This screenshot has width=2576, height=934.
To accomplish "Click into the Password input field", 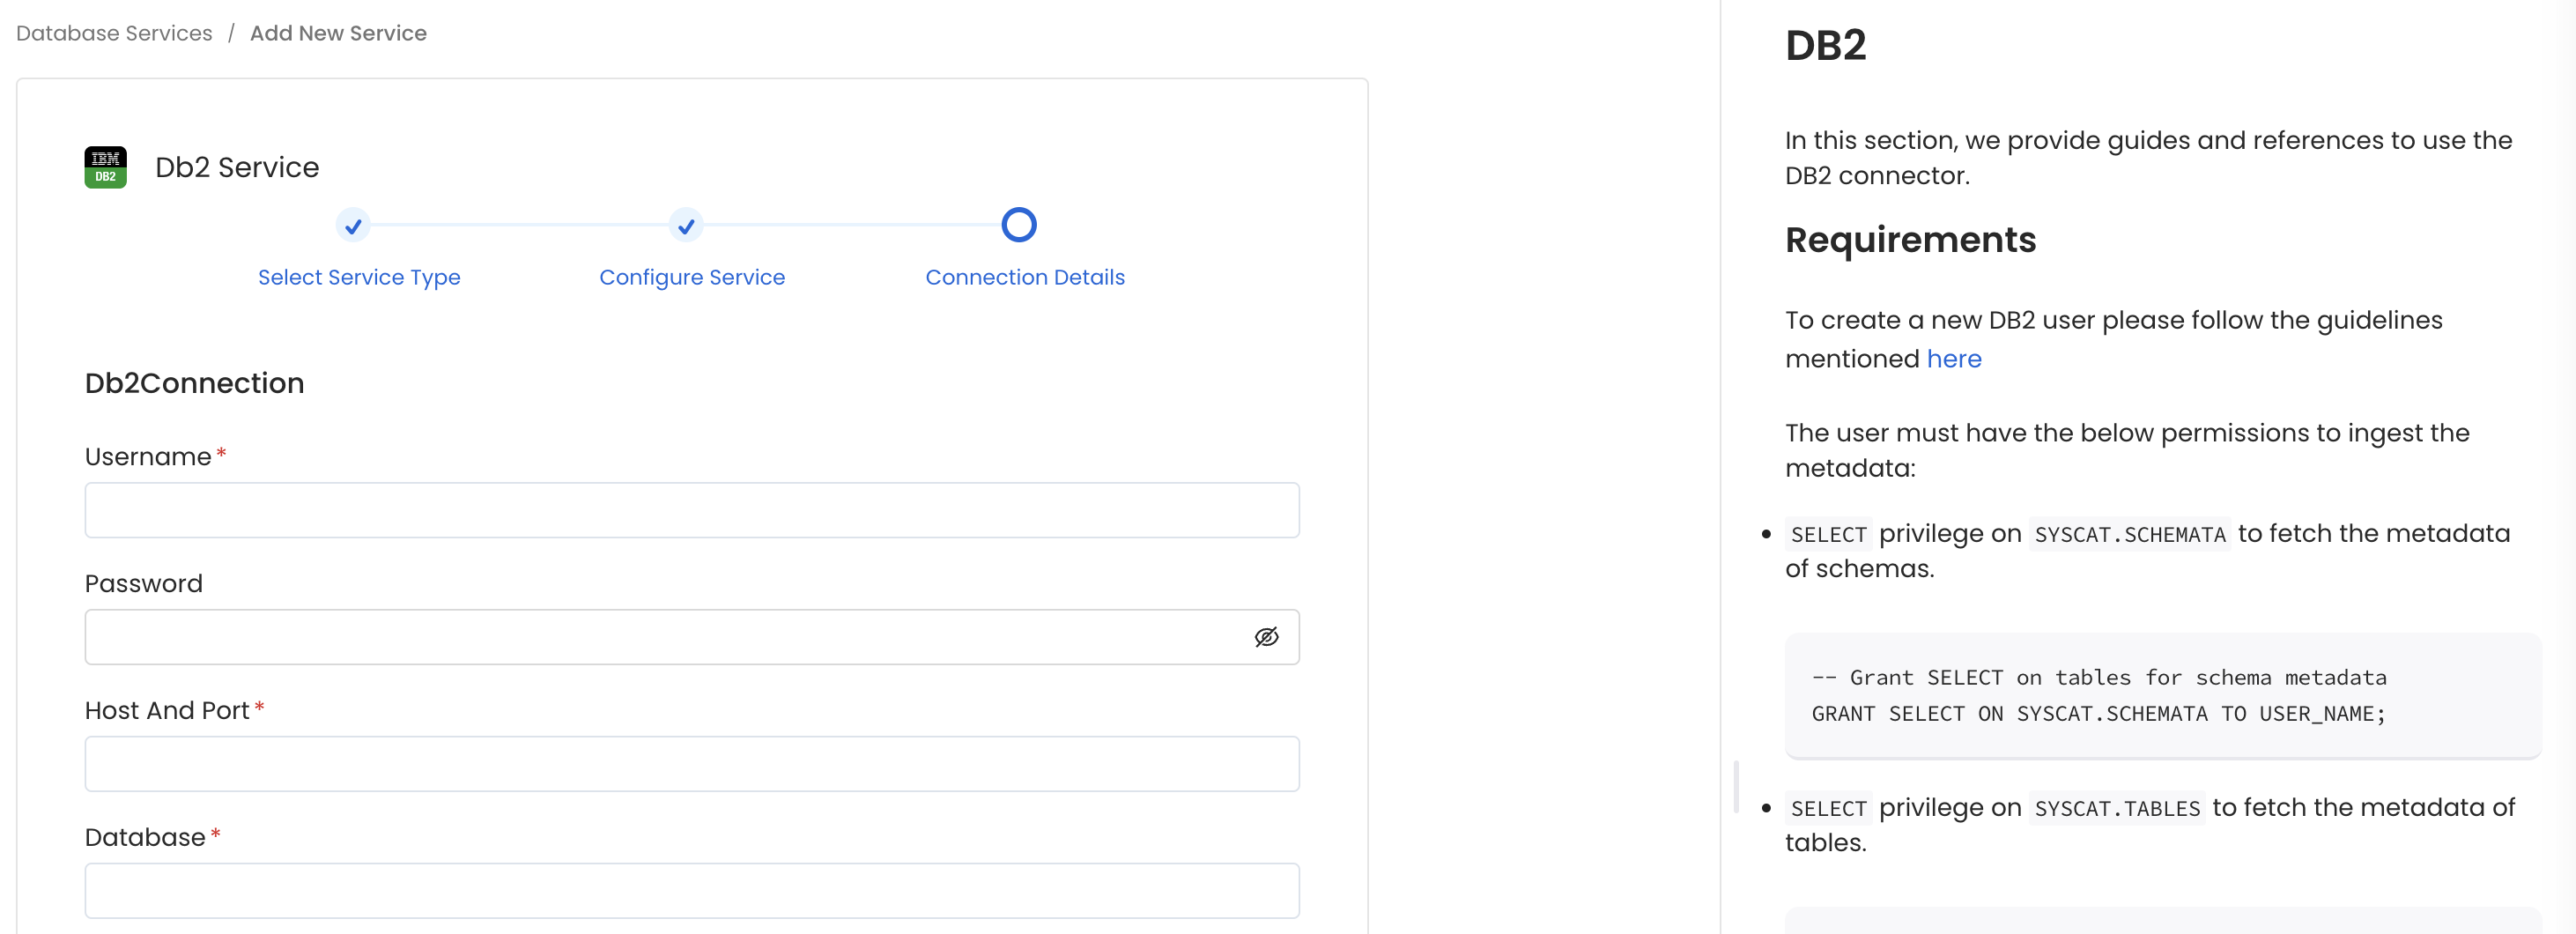I will [650, 637].
